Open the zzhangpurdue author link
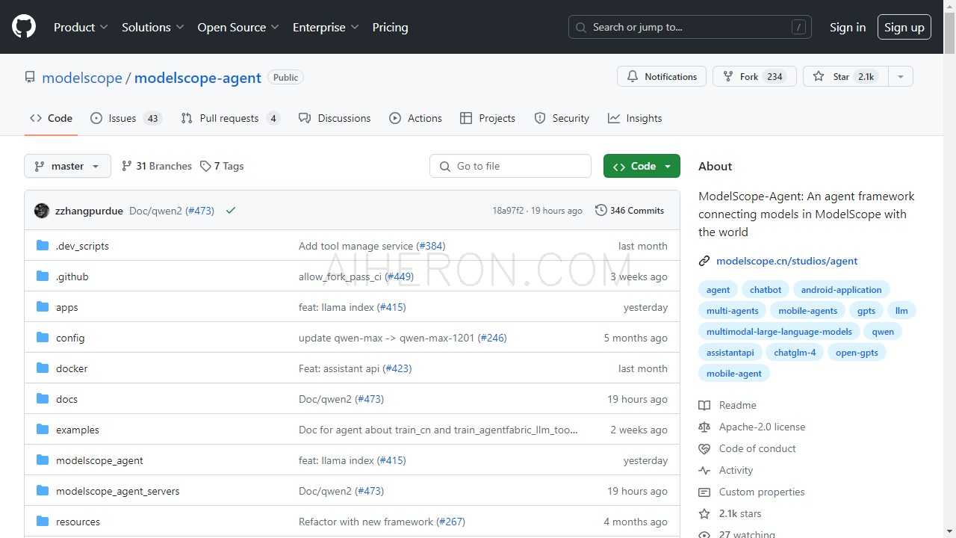Image resolution: width=956 pixels, height=538 pixels. click(x=89, y=211)
